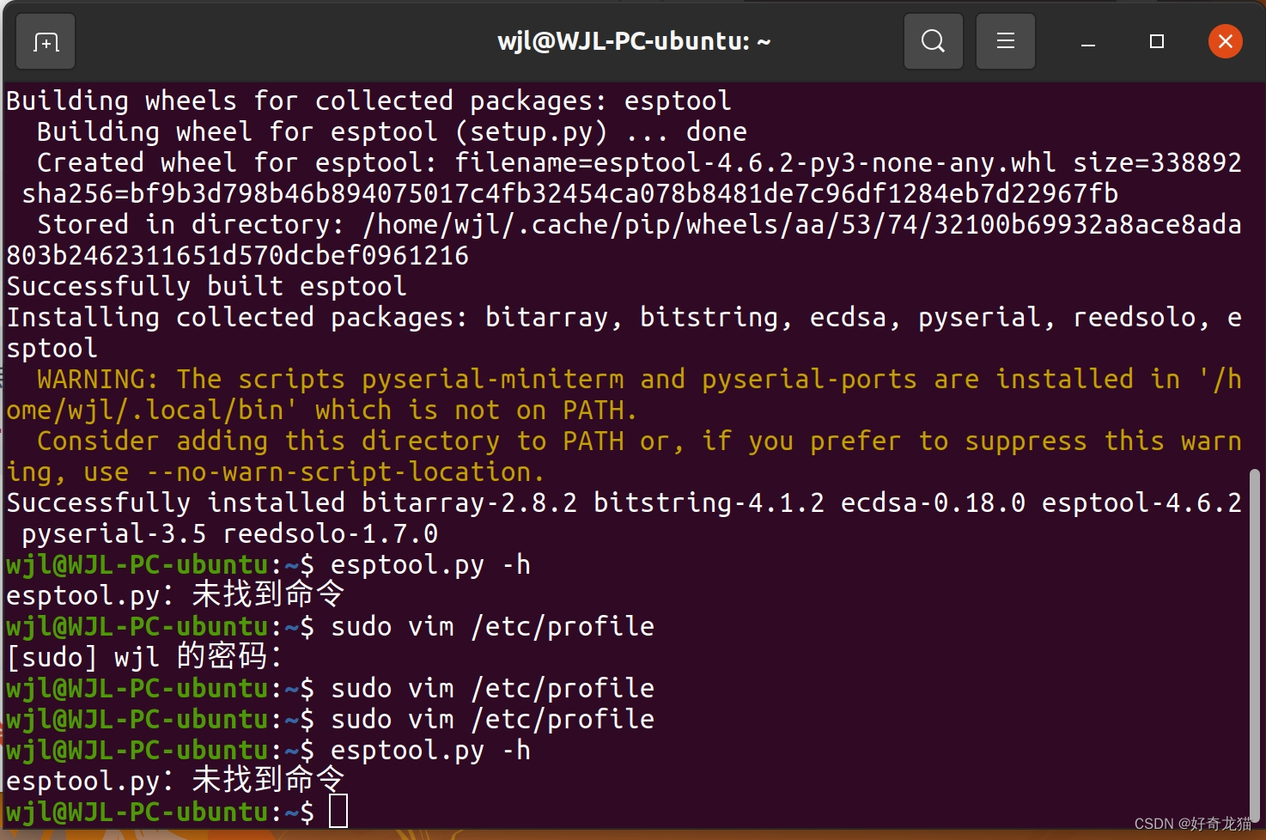Open terminal search
Viewport: 1266px width, 840px height.
[x=933, y=41]
